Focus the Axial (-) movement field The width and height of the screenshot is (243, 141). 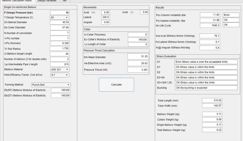tap(144, 12)
